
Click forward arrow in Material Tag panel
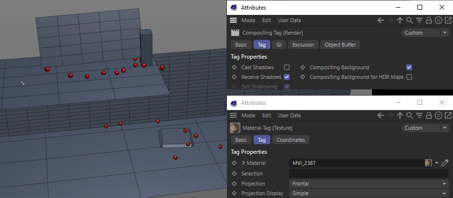coord(390,115)
